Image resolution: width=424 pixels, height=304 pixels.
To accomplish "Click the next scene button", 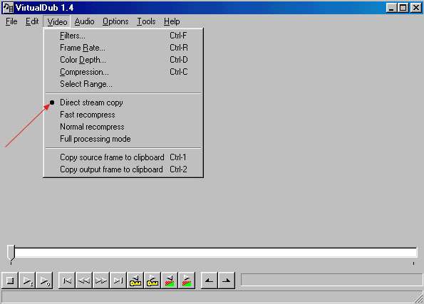I will [x=187, y=281].
